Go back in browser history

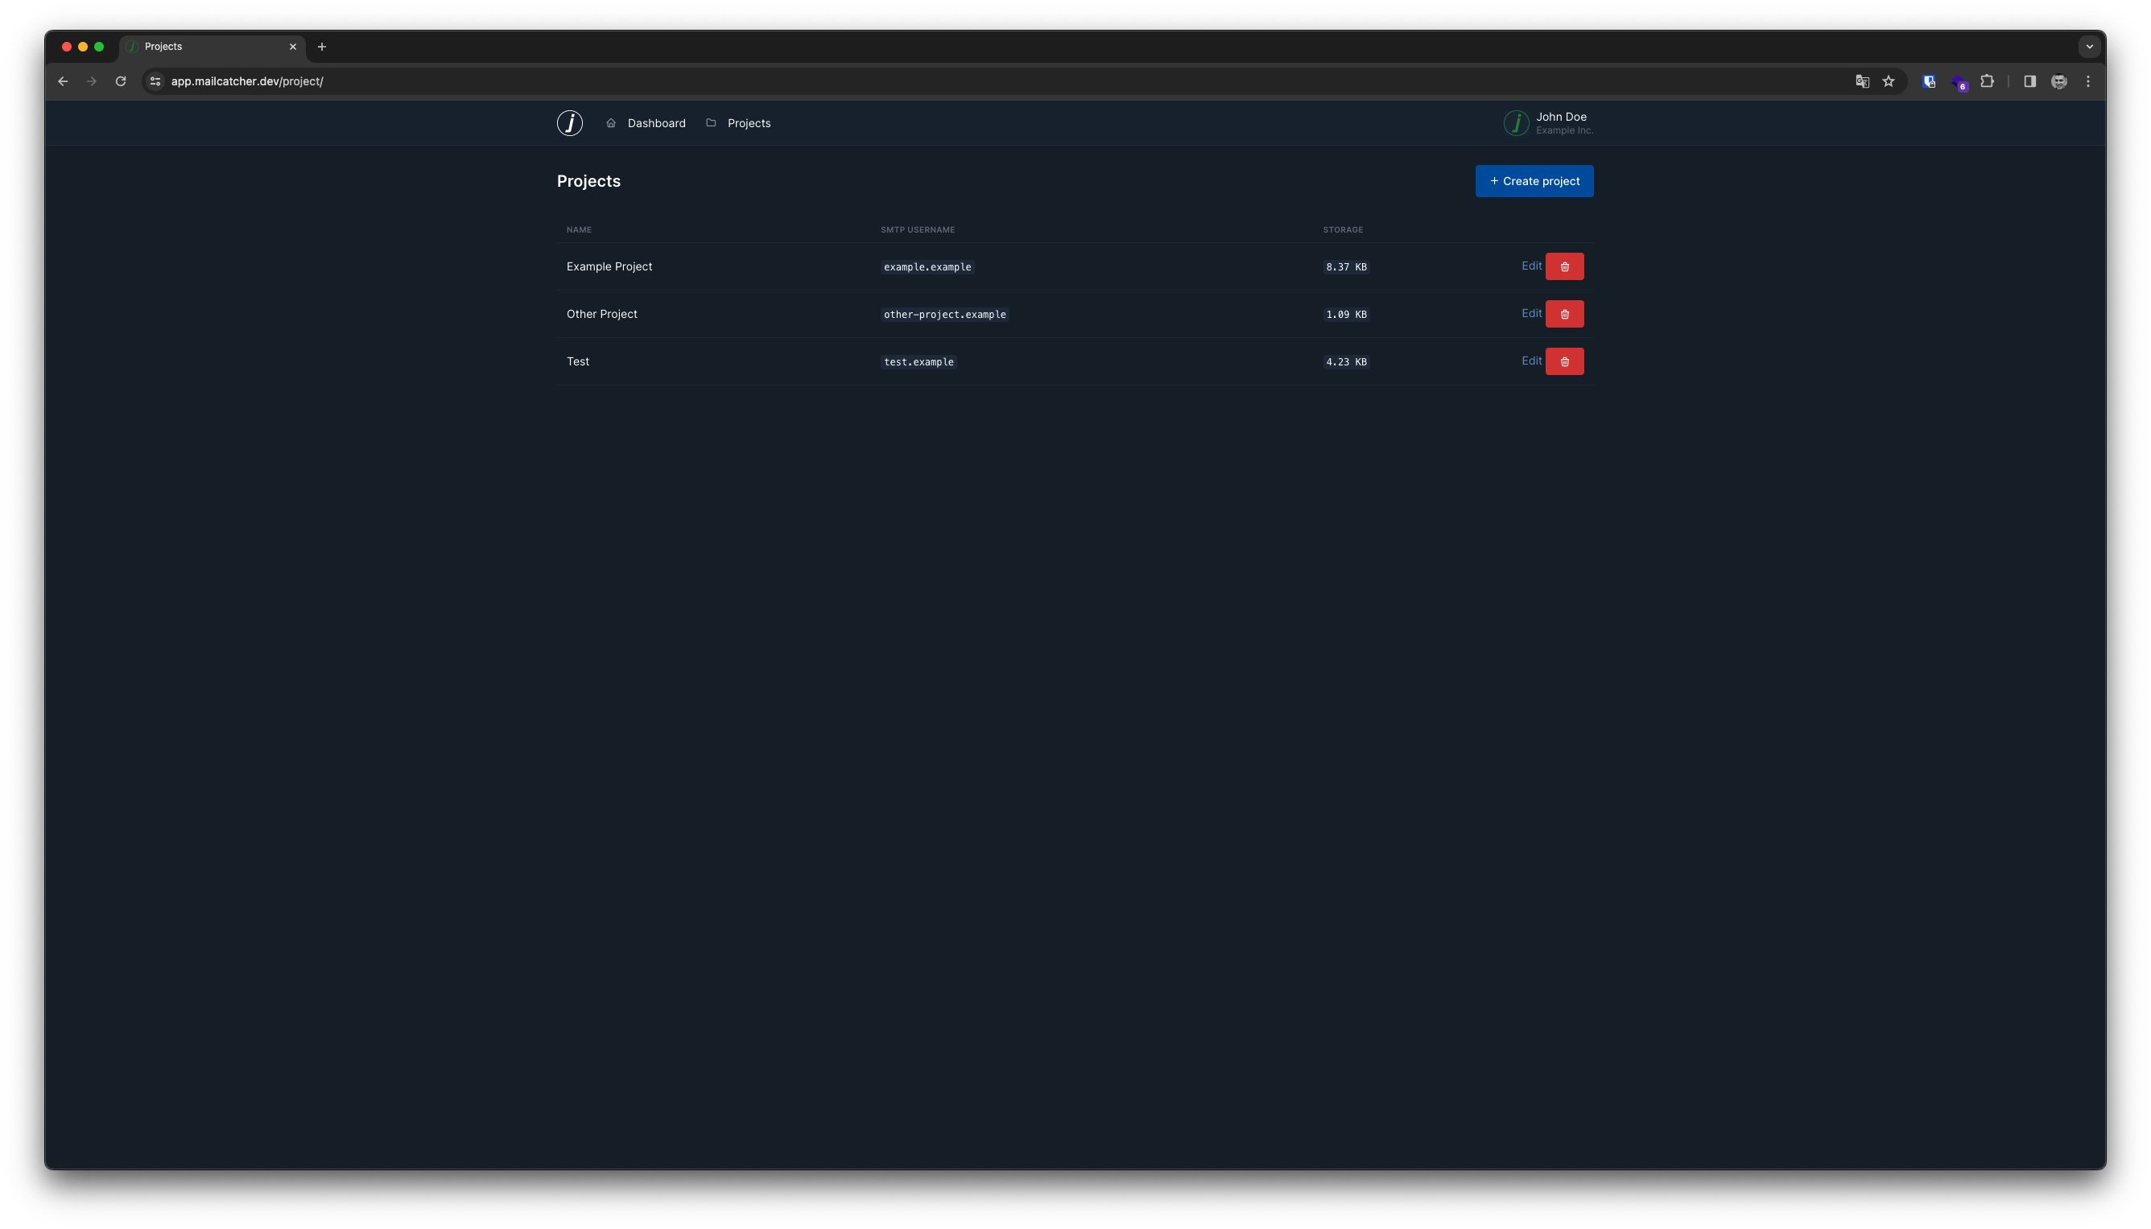(x=63, y=82)
